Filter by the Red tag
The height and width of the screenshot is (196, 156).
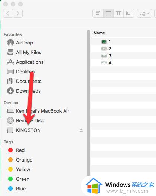[x=16, y=150]
